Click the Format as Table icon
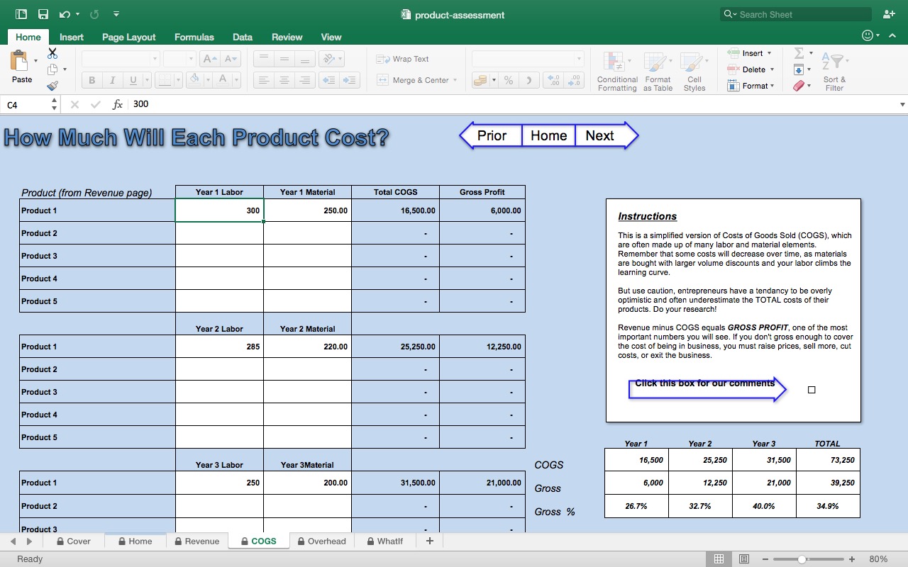This screenshot has height=567, width=908. click(x=657, y=70)
